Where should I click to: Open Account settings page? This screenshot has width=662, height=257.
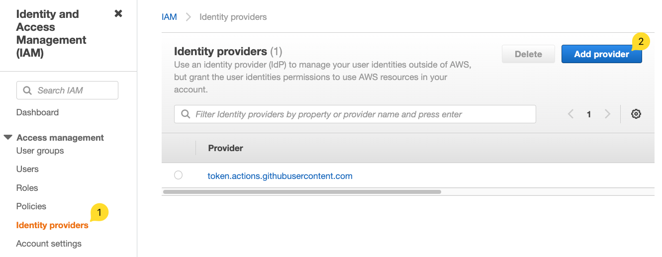click(49, 244)
